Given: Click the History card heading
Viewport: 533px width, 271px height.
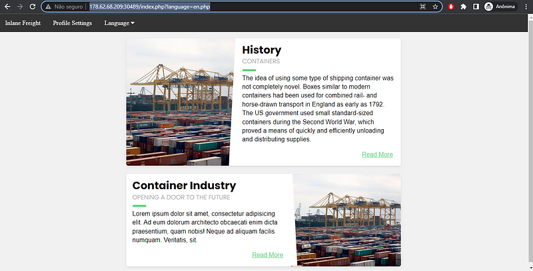Looking at the screenshot, I should tap(262, 50).
